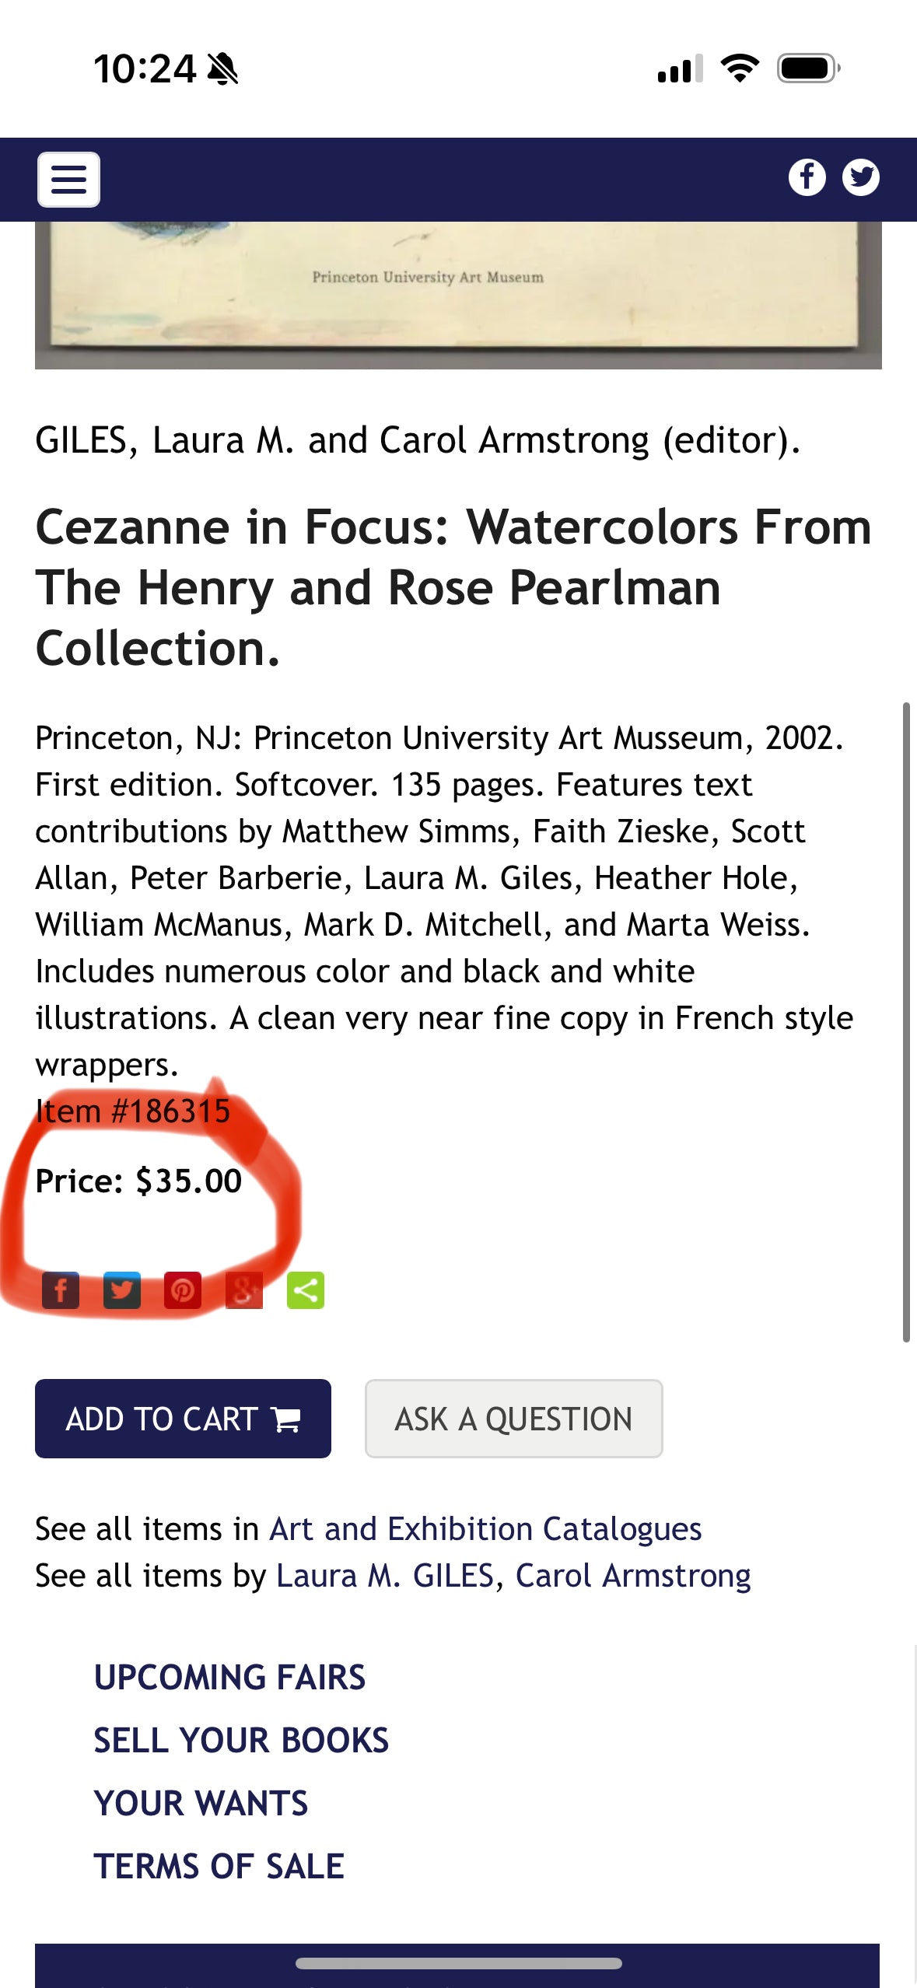
Task: Share item on Facebook below price
Action: 61,1291
